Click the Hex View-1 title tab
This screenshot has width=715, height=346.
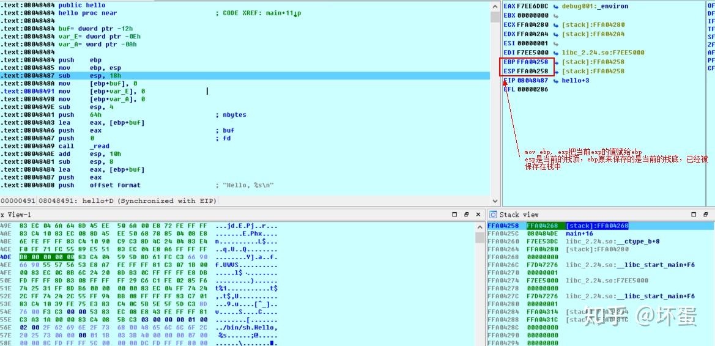(15, 215)
